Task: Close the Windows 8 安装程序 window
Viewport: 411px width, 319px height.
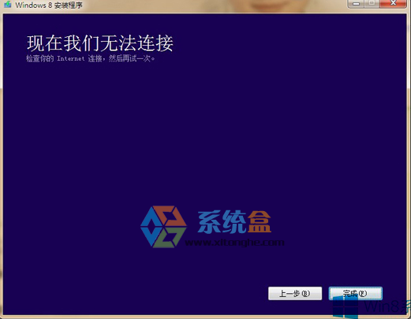Action: pos(394,3)
